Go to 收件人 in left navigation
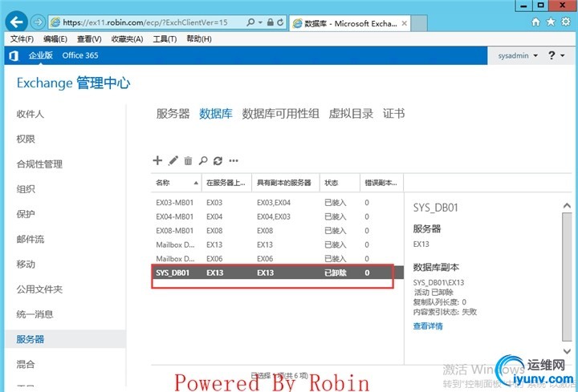Image resolution: width=578 pixels, height=392 pixels. tap(31, 114)
